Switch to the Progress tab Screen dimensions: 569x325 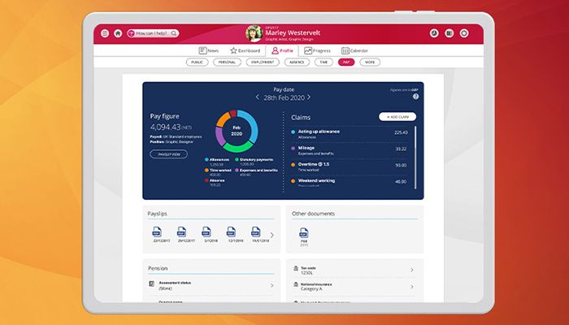(317, 50)
